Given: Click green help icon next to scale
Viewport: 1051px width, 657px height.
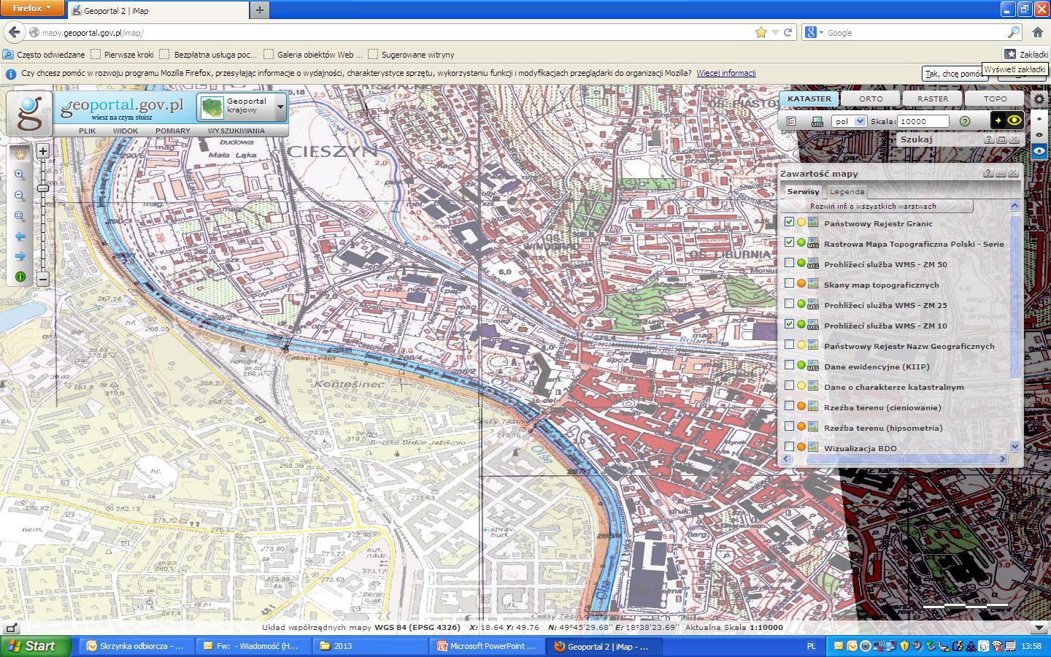Looking at the screenshot, I should coord(965,121).
